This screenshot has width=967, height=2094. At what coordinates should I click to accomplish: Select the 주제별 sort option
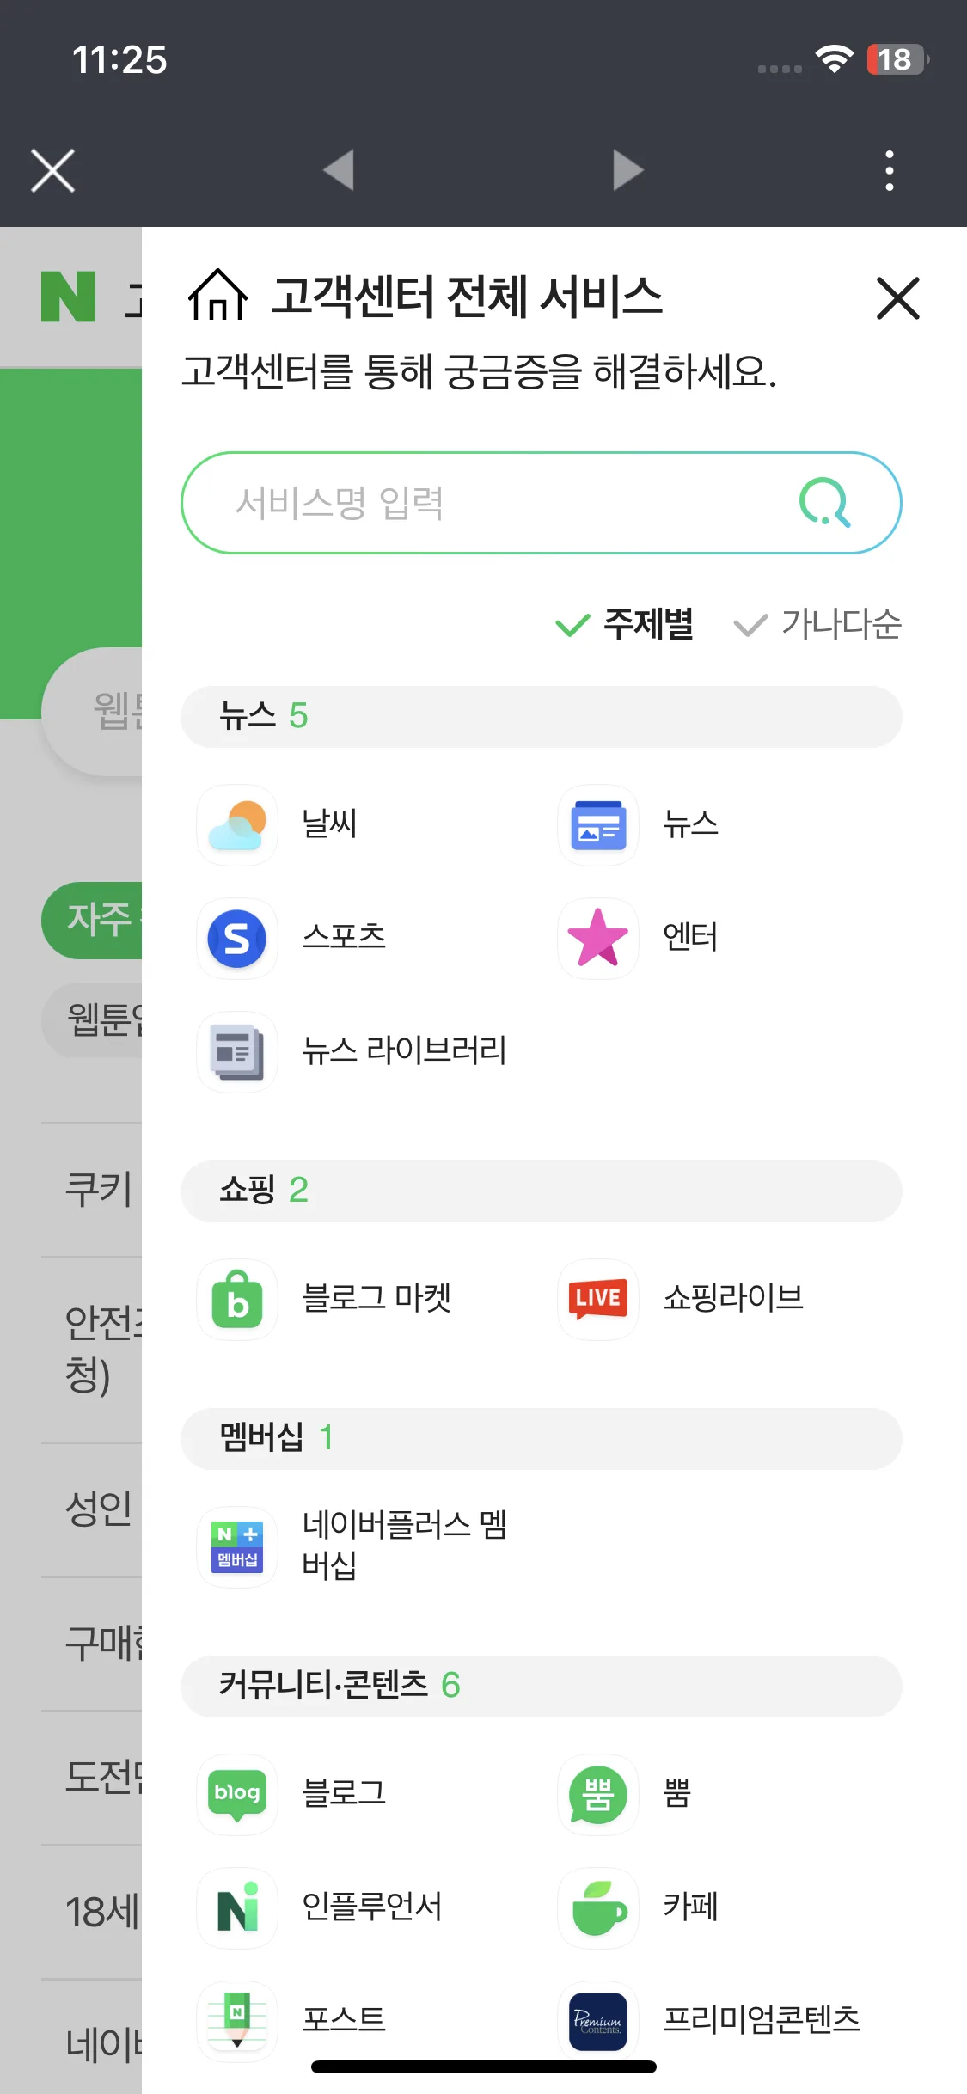[x=625, y=624]
